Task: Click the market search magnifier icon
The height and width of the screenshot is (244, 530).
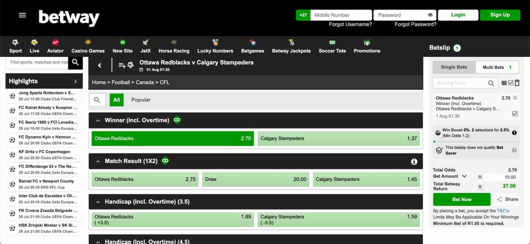Action: [x=97, y=100]
